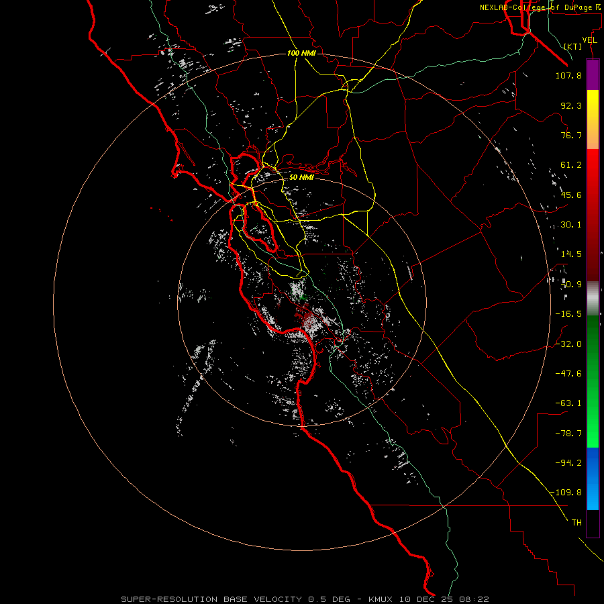
Task: Click the TH threshold label
Action: click(576, 523)
